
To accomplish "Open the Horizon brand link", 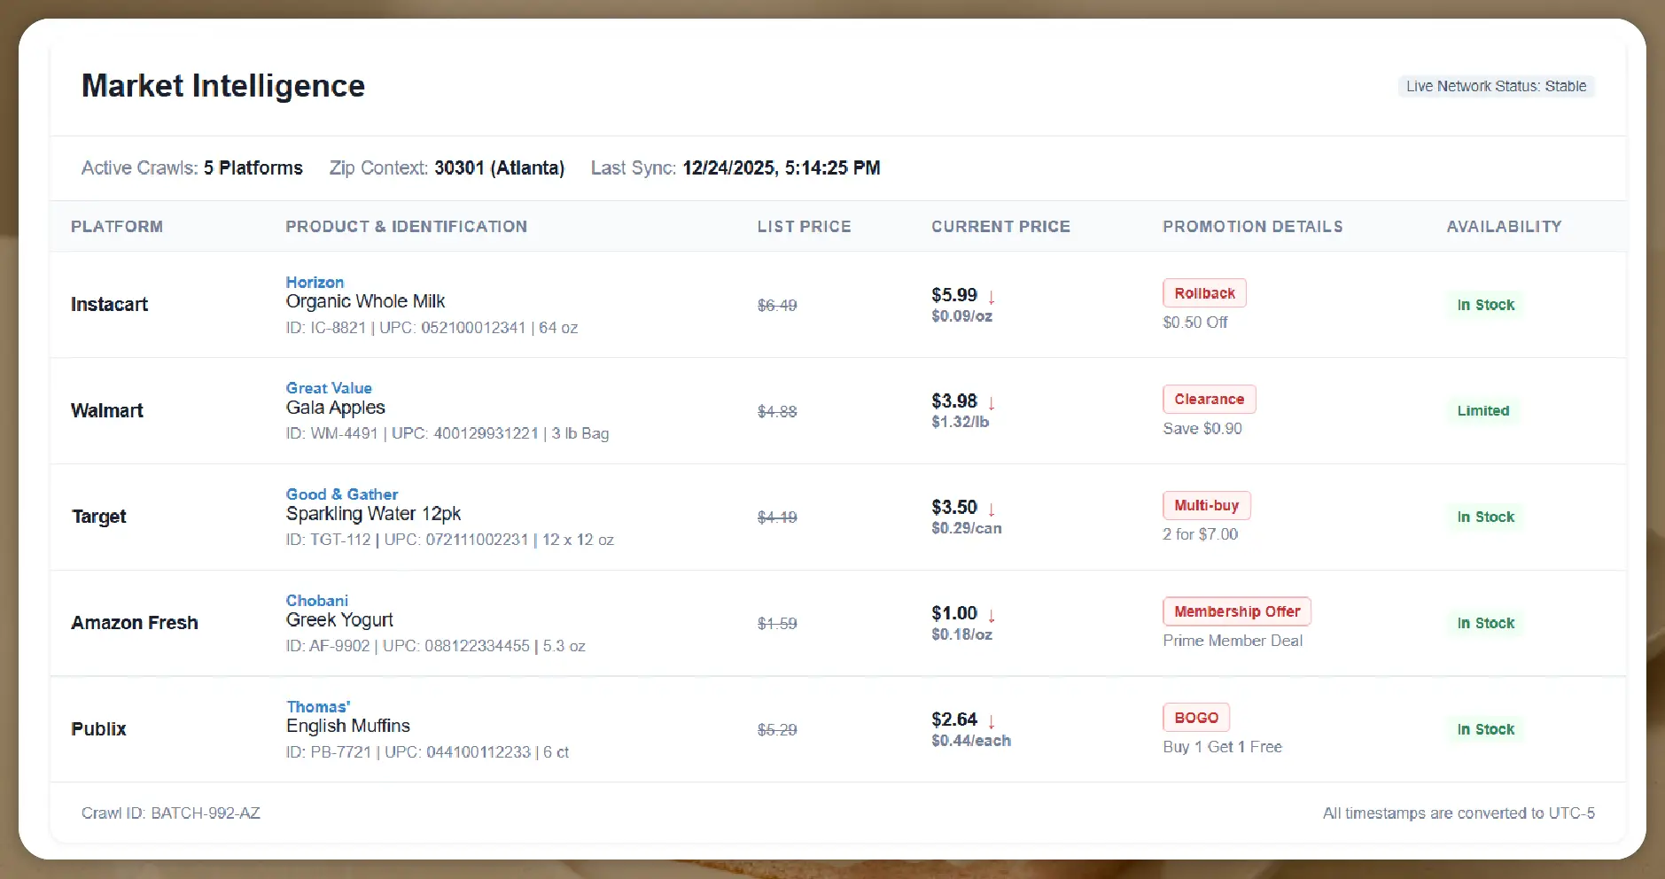I will pyautogui.click(x=315, y=283).
